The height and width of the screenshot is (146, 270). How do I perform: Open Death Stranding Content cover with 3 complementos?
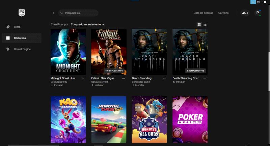(x=190, y=52)
